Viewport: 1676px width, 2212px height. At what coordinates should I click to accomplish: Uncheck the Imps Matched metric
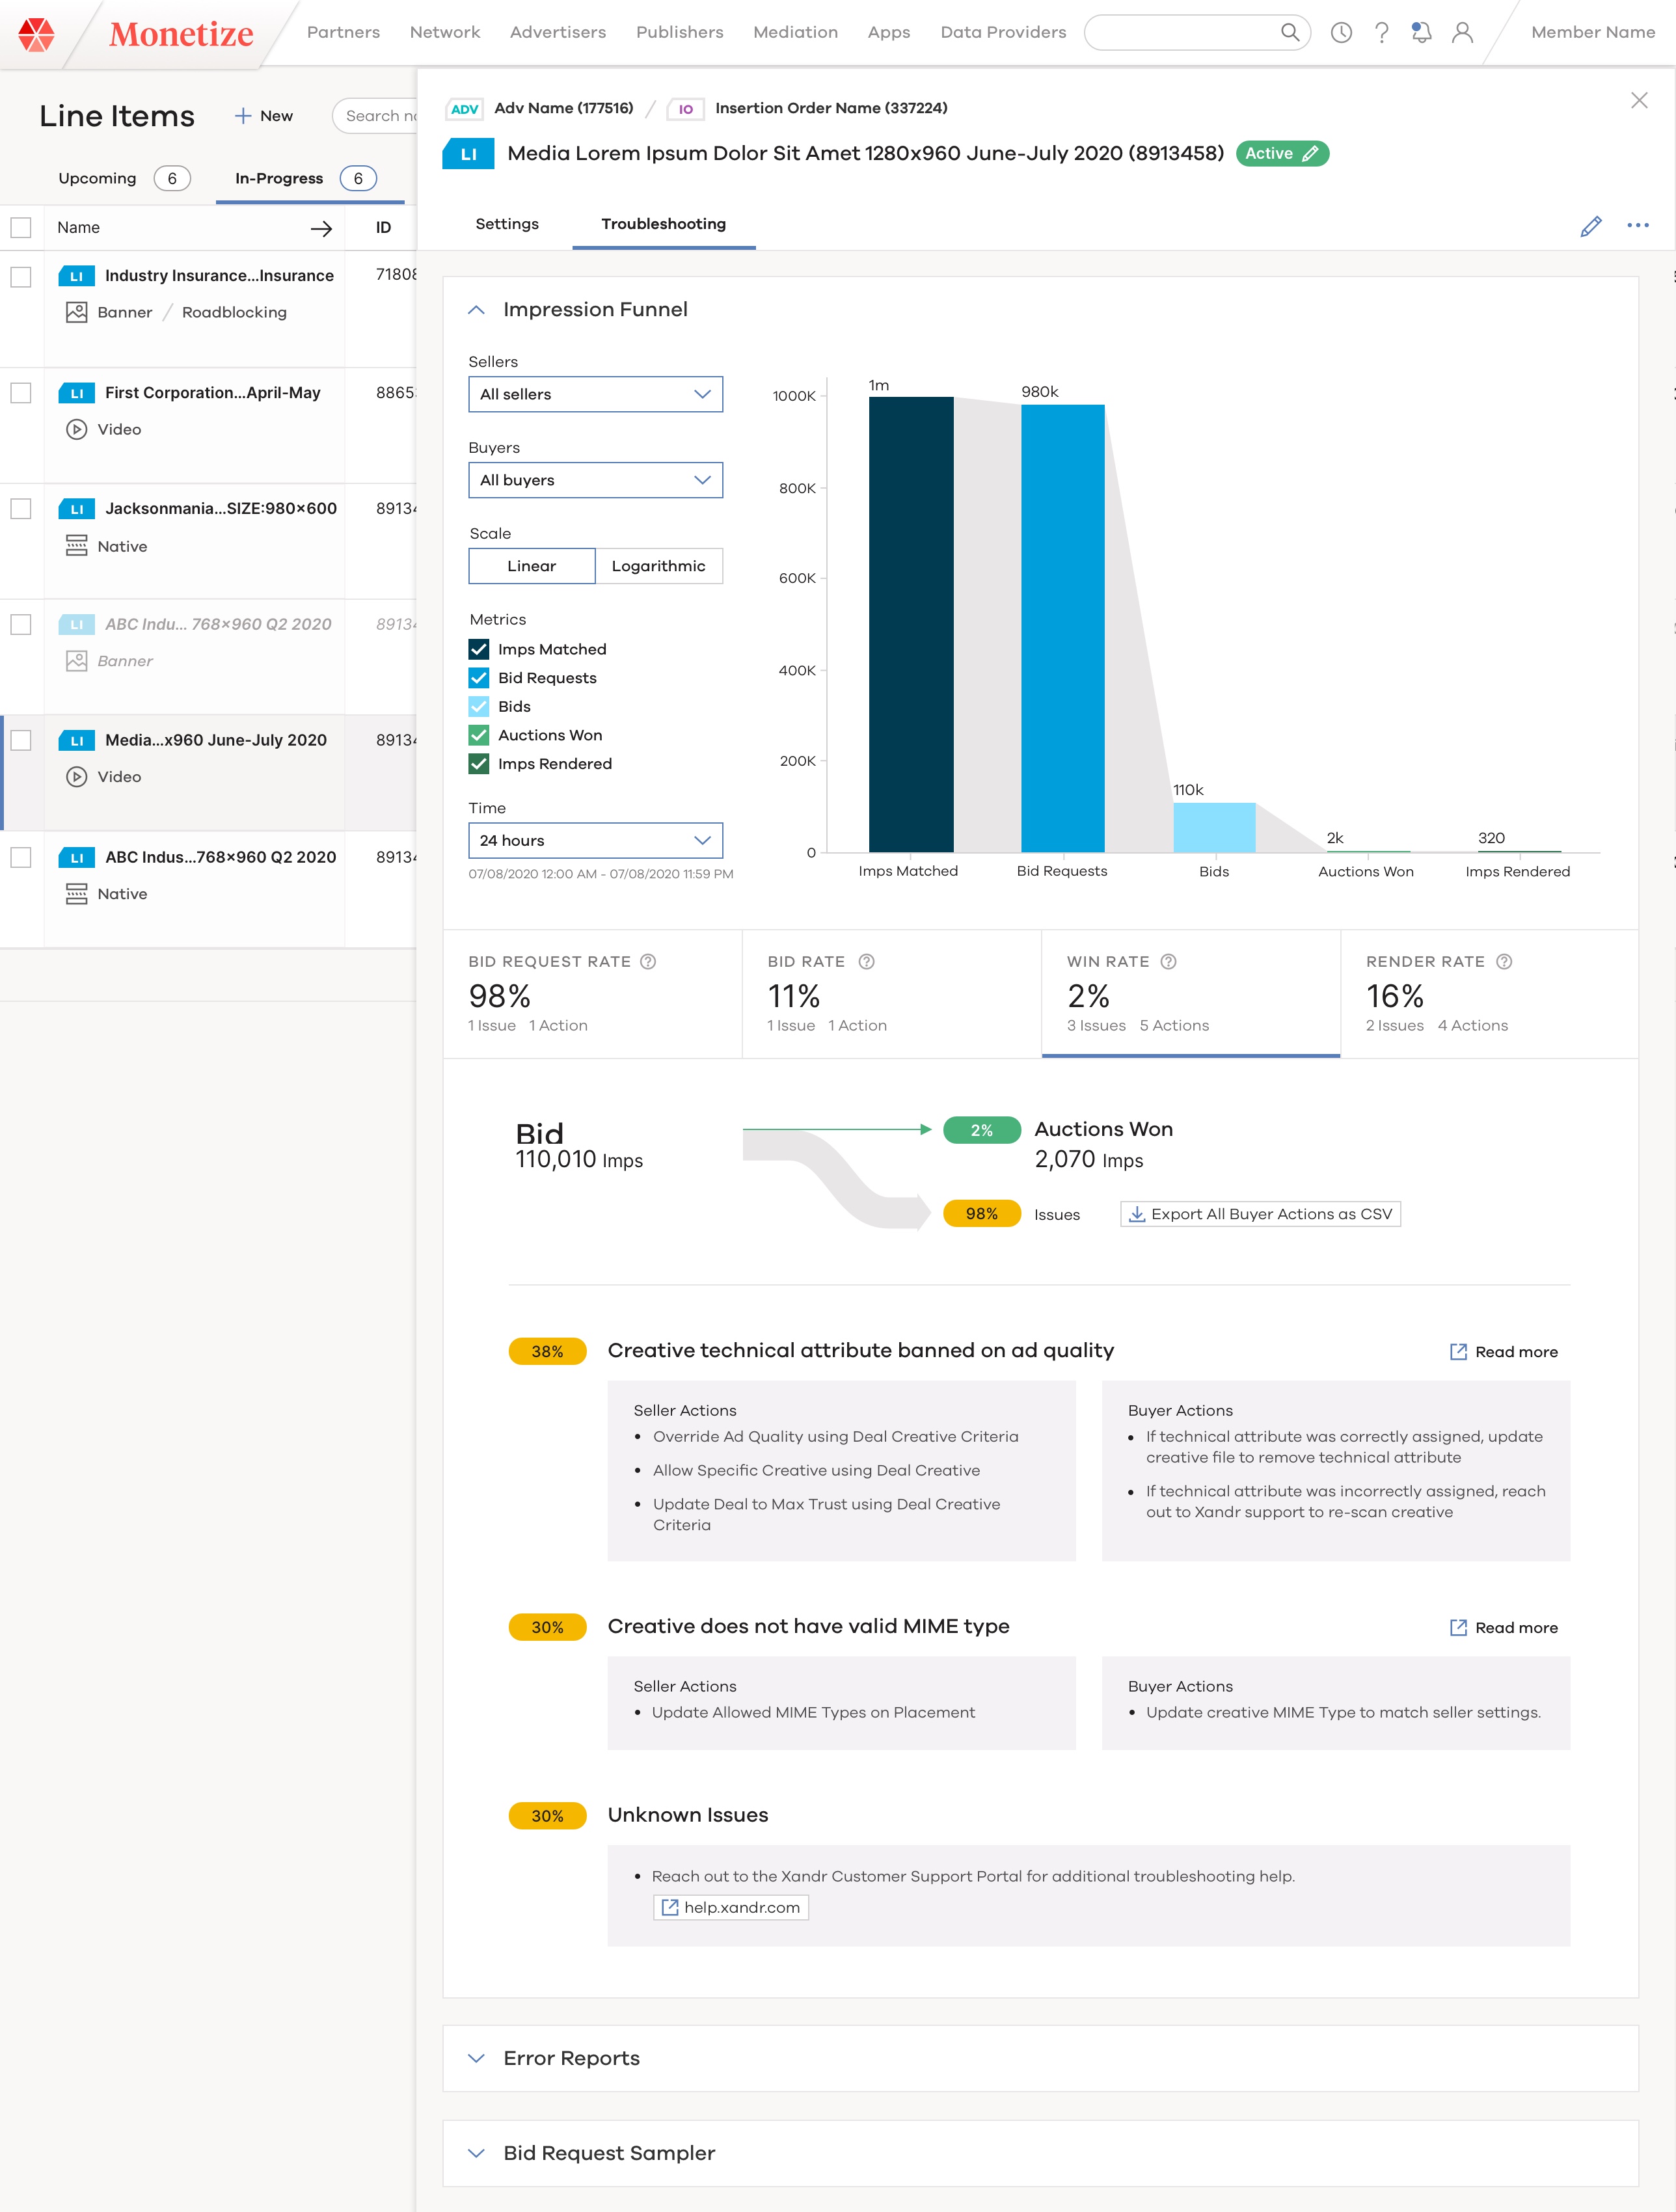pos(479,649)
